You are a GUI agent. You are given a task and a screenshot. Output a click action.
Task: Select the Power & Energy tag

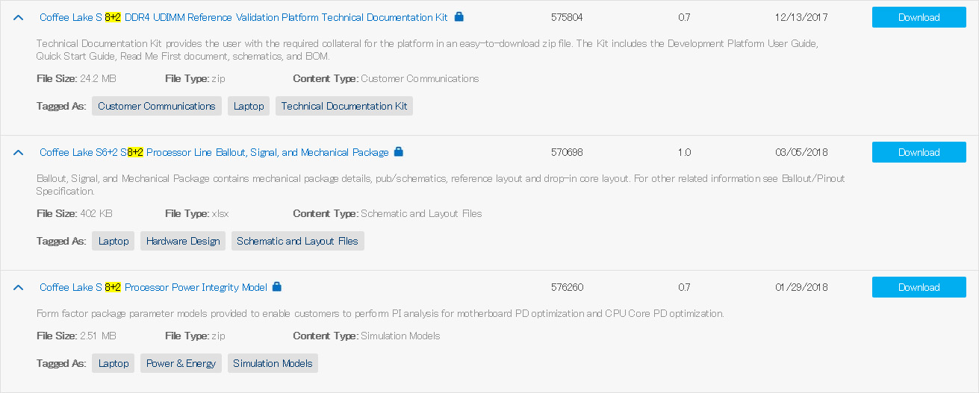point(181,363)
